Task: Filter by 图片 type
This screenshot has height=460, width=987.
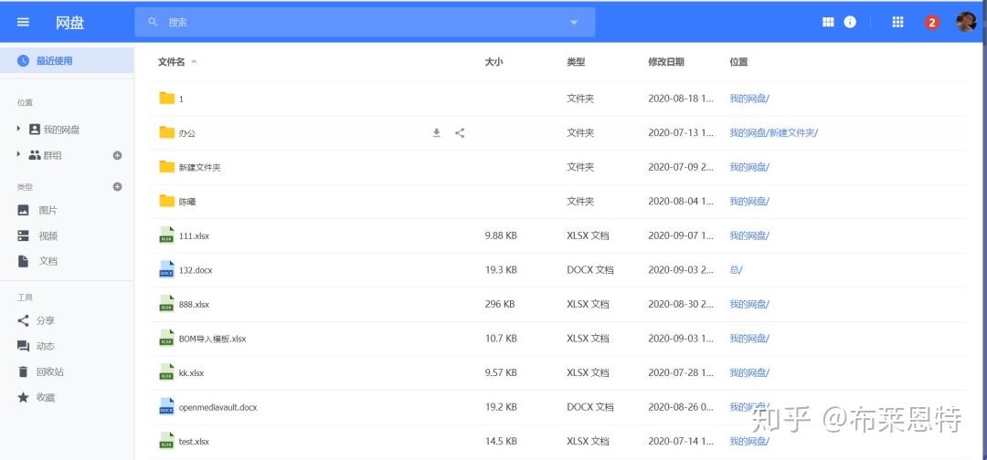Action: (48, 211)
